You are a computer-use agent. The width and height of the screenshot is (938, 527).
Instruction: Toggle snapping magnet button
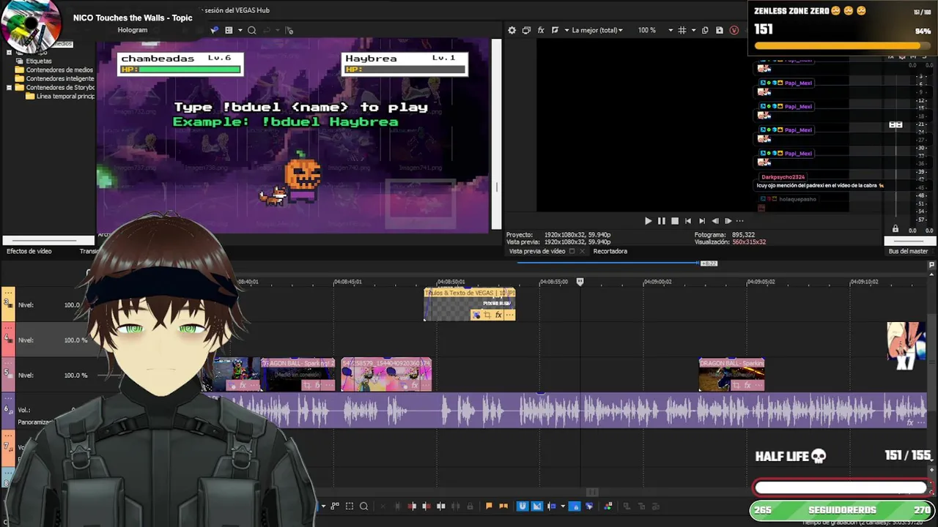tap(522, 506)
